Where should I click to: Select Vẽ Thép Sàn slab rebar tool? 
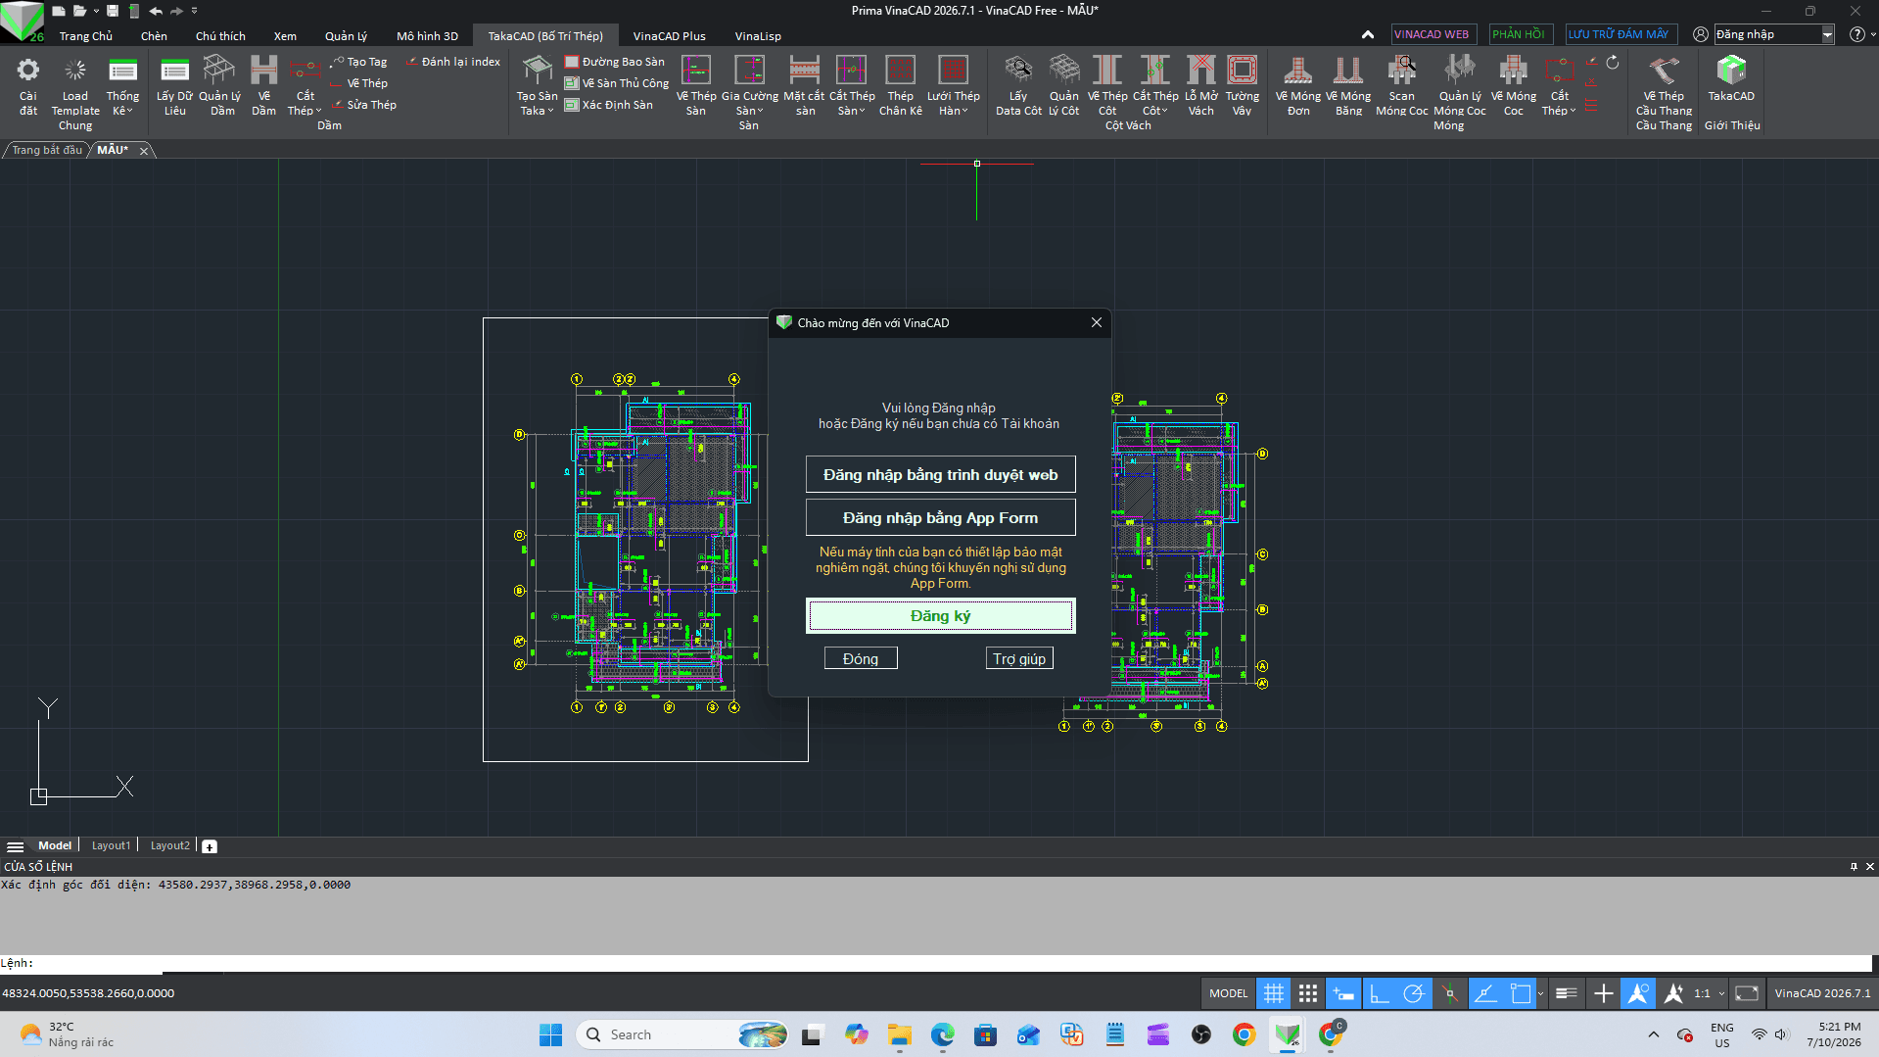(x=696, y=85)
